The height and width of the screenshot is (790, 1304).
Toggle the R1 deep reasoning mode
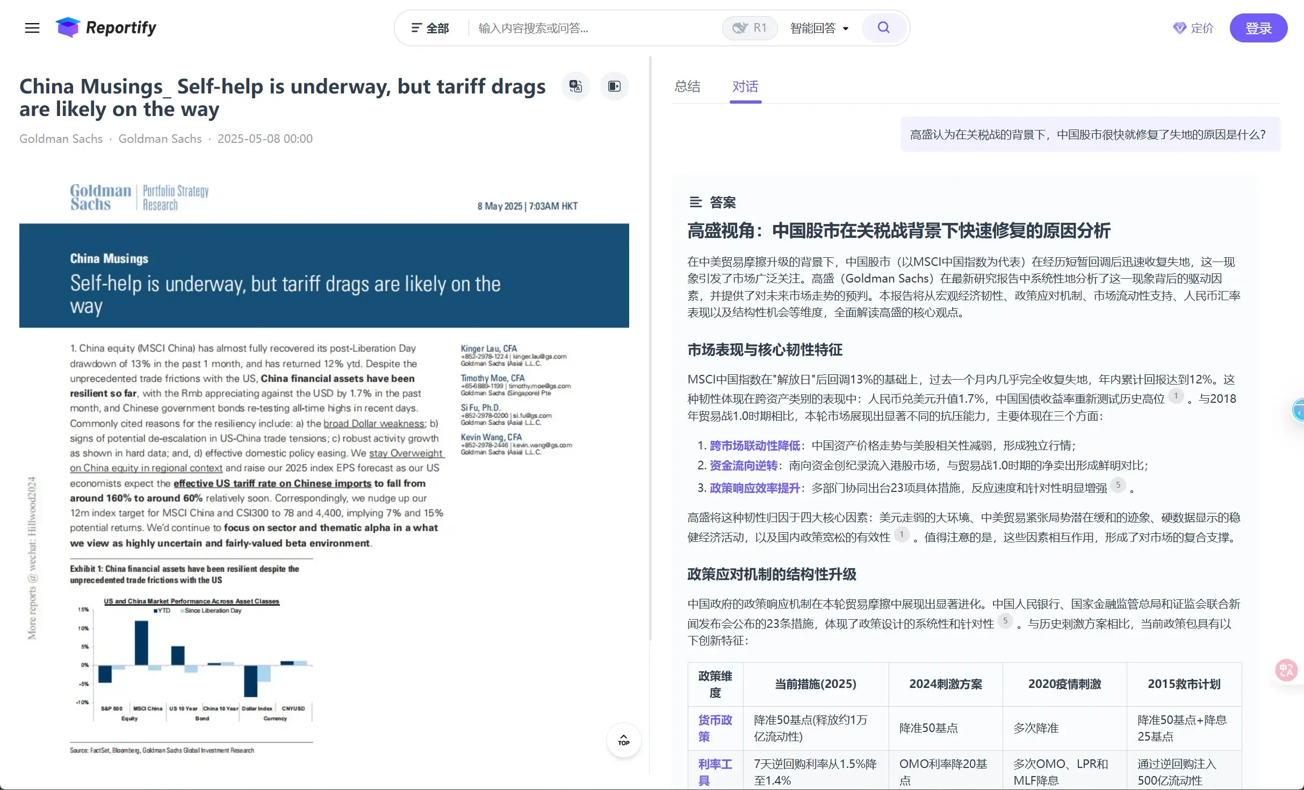pos(750,27)
